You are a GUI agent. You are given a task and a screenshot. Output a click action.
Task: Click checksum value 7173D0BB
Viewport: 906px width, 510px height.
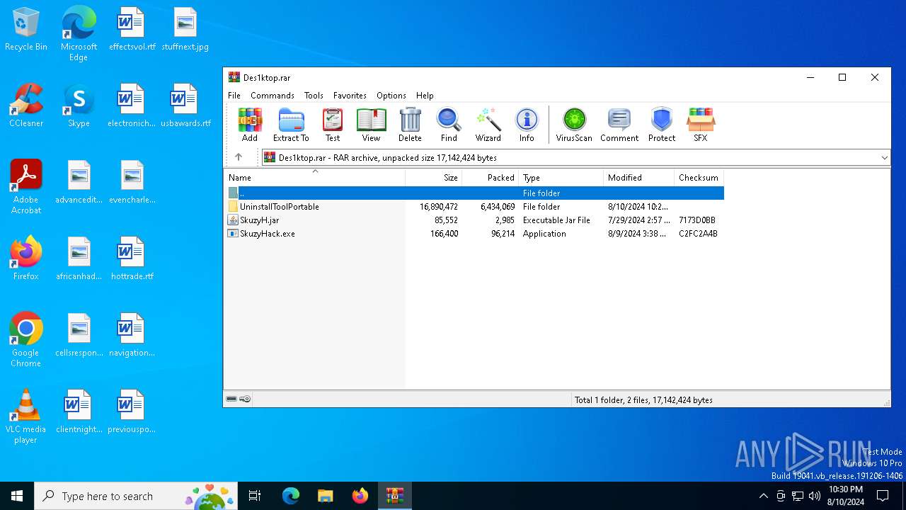[x=697, y=220]
